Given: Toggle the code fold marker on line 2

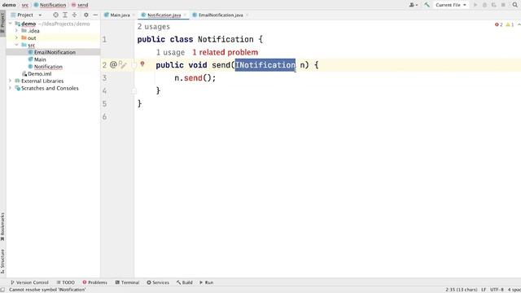Looking at the screenshot, I should pyautogui.click(x=134, y=65).
